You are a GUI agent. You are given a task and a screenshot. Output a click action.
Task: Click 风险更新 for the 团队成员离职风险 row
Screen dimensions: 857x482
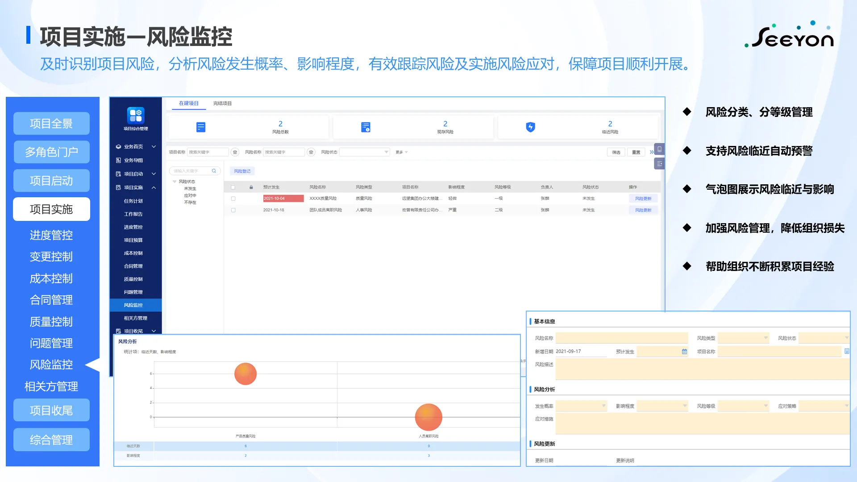coord(643,210)
